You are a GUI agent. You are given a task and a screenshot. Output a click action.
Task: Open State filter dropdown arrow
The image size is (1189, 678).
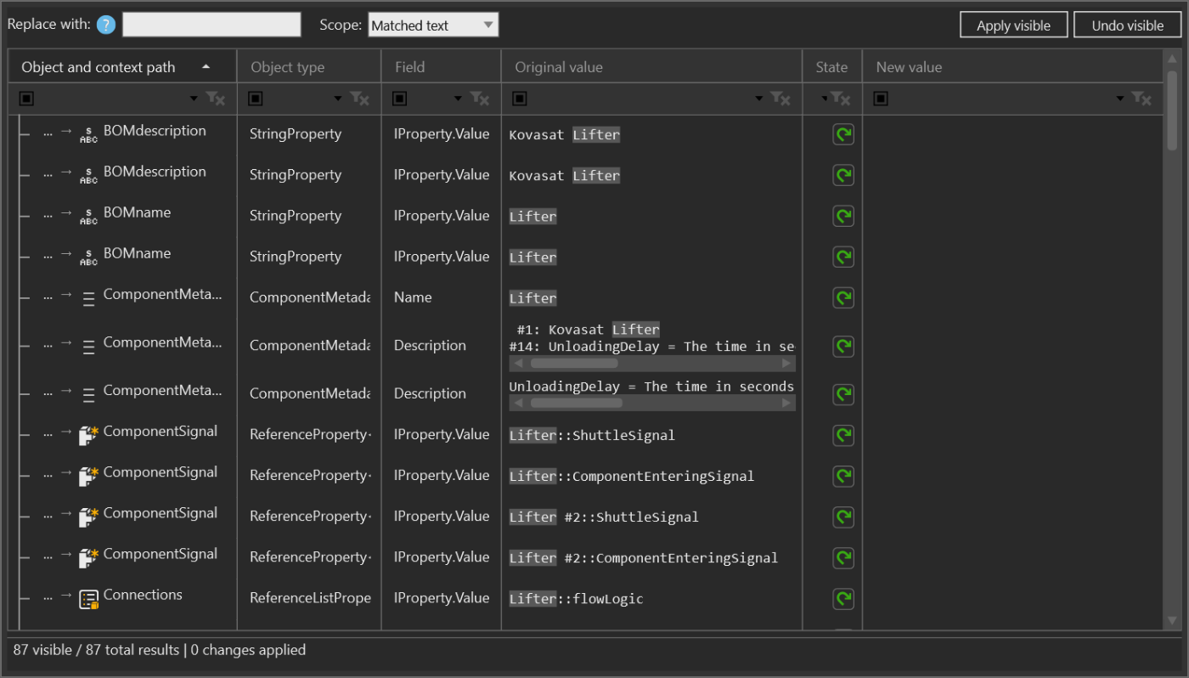pos(825,99)
